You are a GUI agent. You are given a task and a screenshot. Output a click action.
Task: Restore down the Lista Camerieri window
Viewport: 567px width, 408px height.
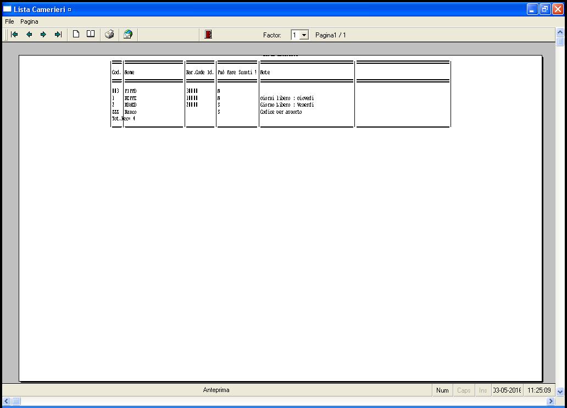pyautogui.click(x=545, y=9)
